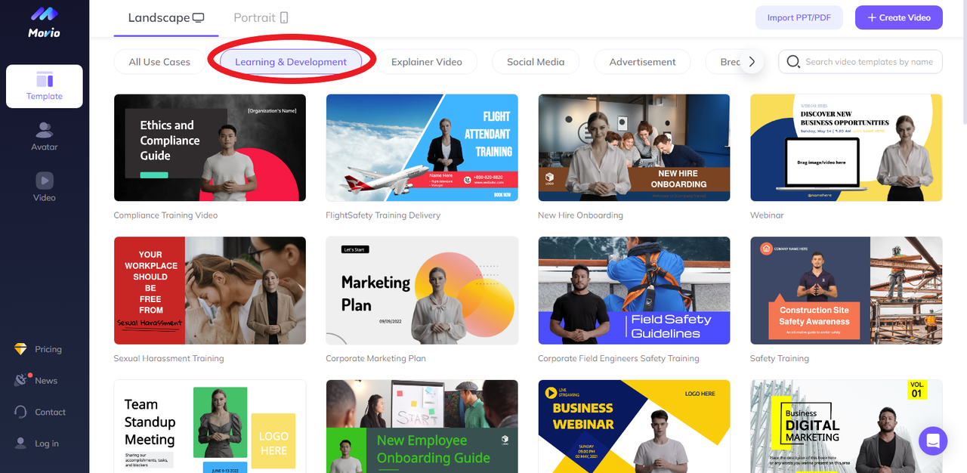This screenshot has width=967, height=473.
Task: Click the Sexual Harassment Training caption
Action: click(168, 358)
